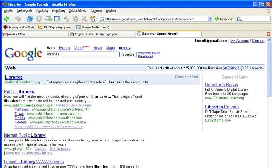This screenshot has width=272, height=168.
Task: Open the sponsored Libraries link from WallaceFoundation
Action: (x=14, y=77)
